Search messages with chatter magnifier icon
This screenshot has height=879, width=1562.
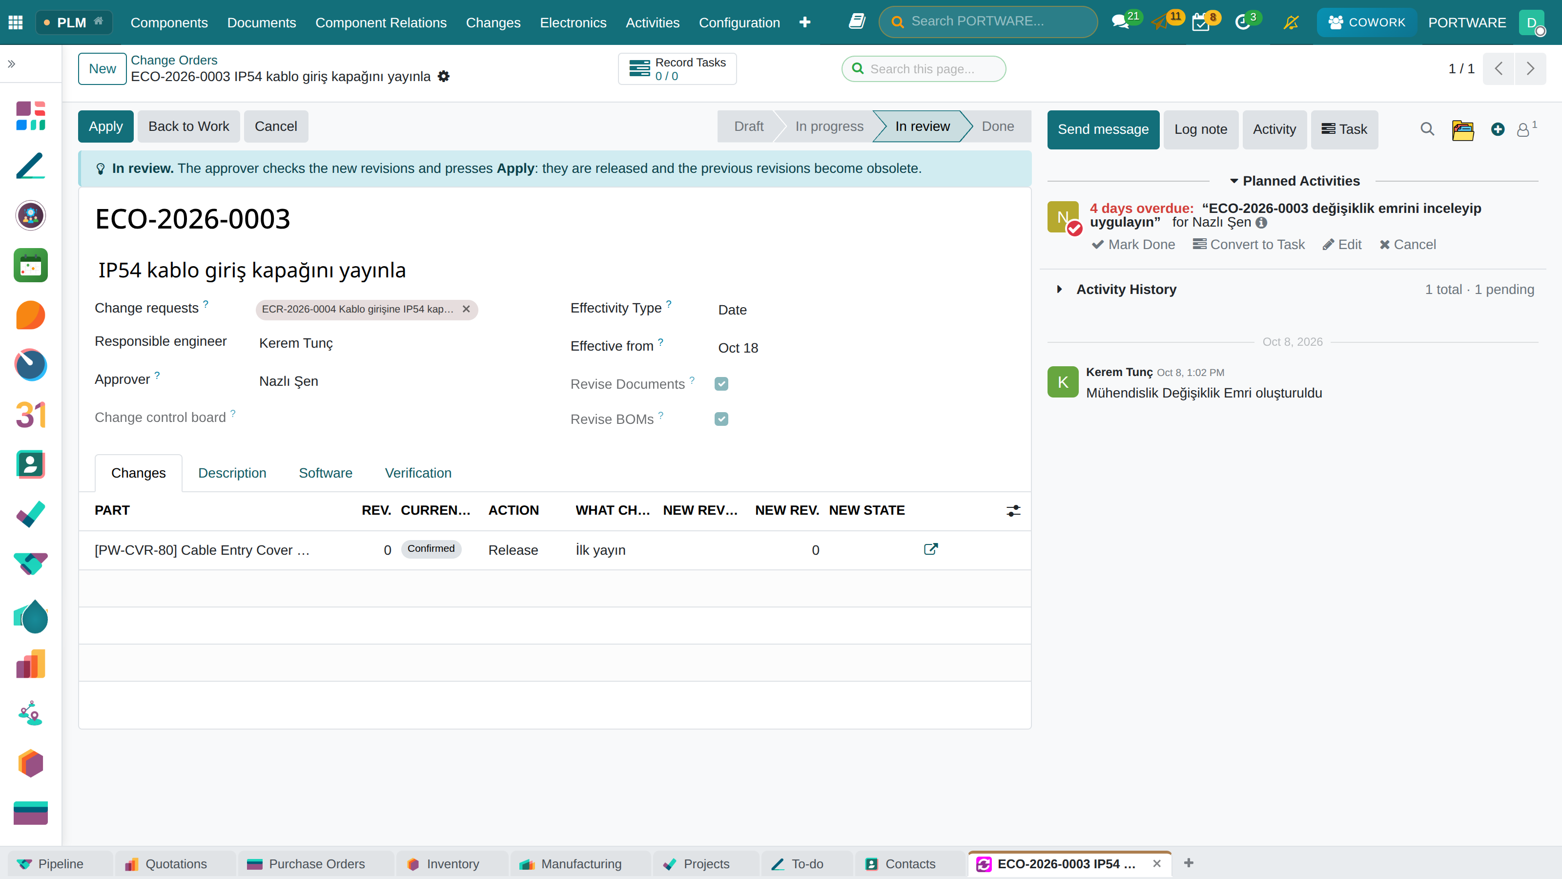coord(1427,129)
